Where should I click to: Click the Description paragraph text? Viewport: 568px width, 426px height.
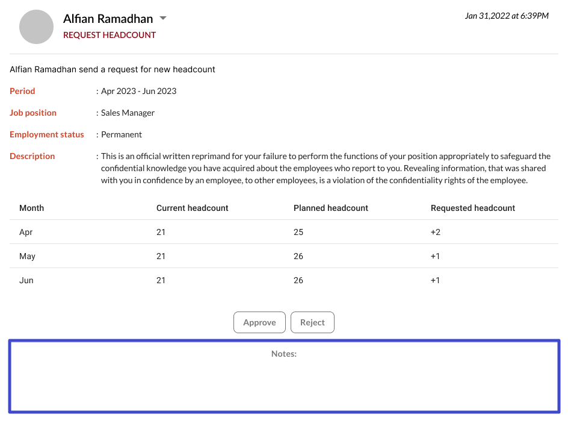(x=325, y=168)
